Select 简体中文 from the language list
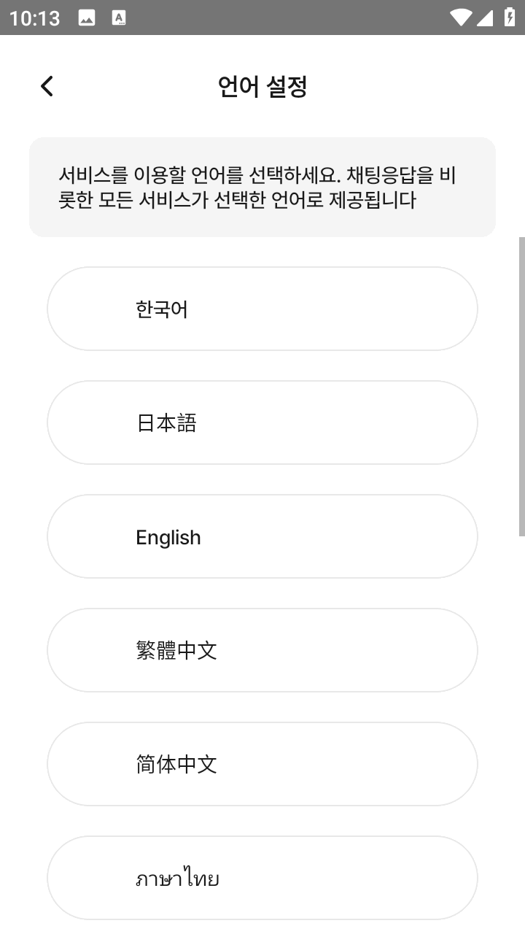The image size is (525, 934). pyautogui.click(x=262, y=764)
